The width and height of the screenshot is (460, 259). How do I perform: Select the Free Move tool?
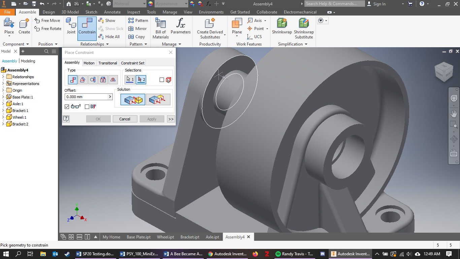click(47, 21)
